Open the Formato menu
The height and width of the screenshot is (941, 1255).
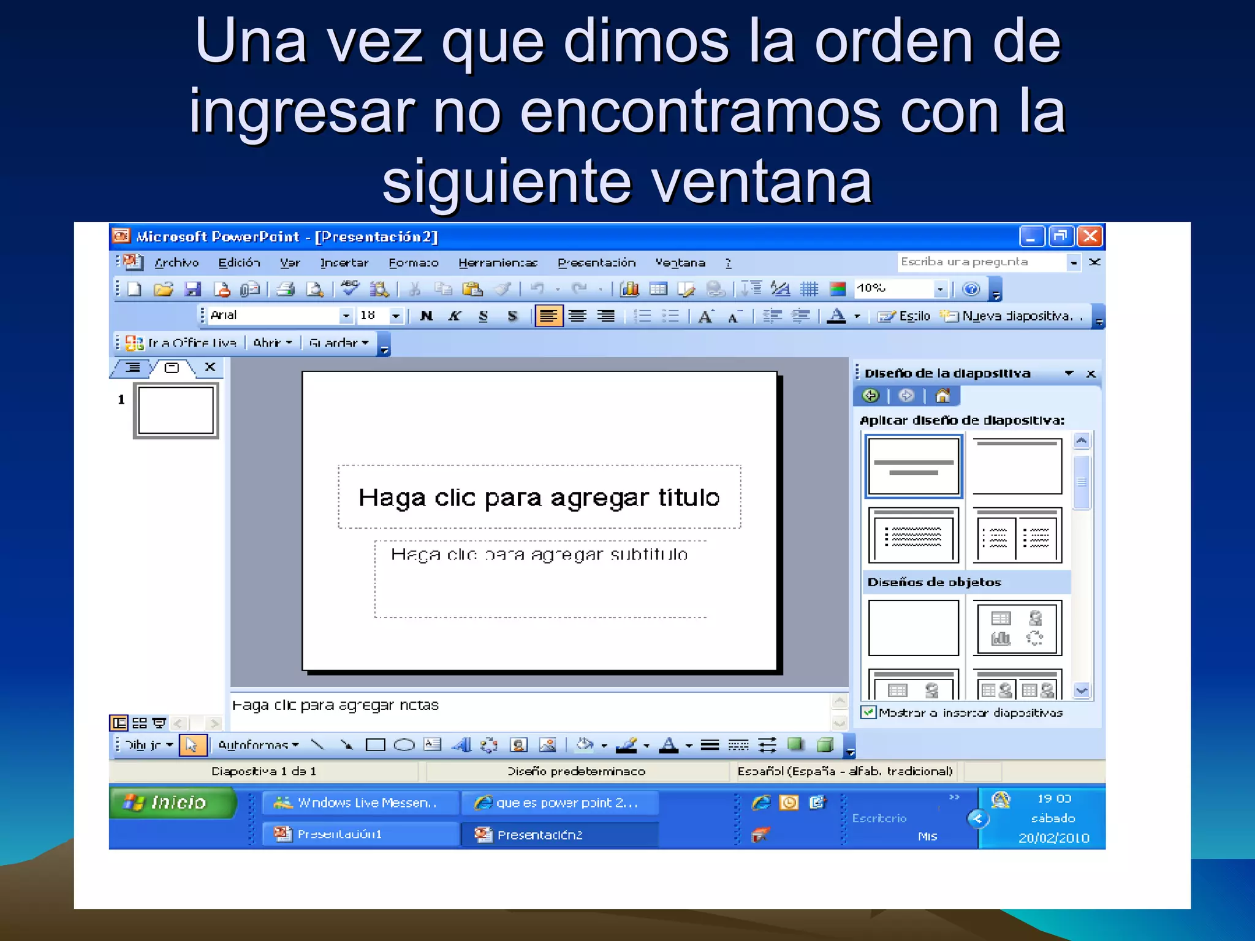tap(414, 263)
